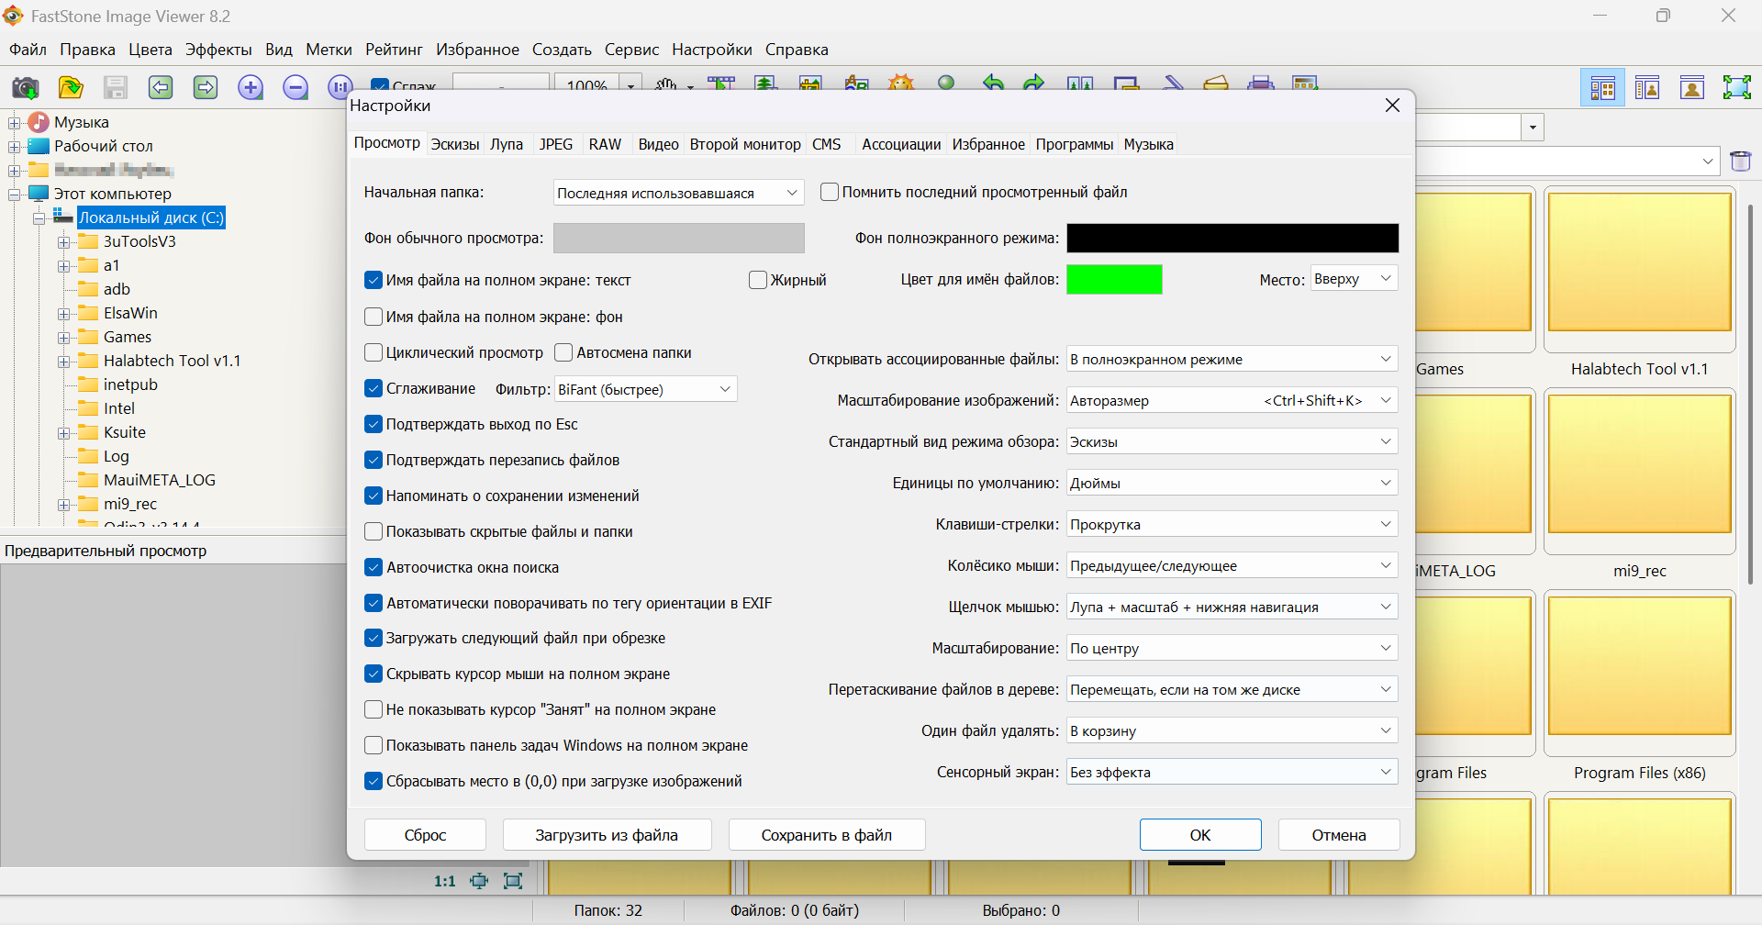1762x925 pixels.
Task: Click the 1:1 actual size icon under preview
Action: pyautogui.click(x=445, y=881)
